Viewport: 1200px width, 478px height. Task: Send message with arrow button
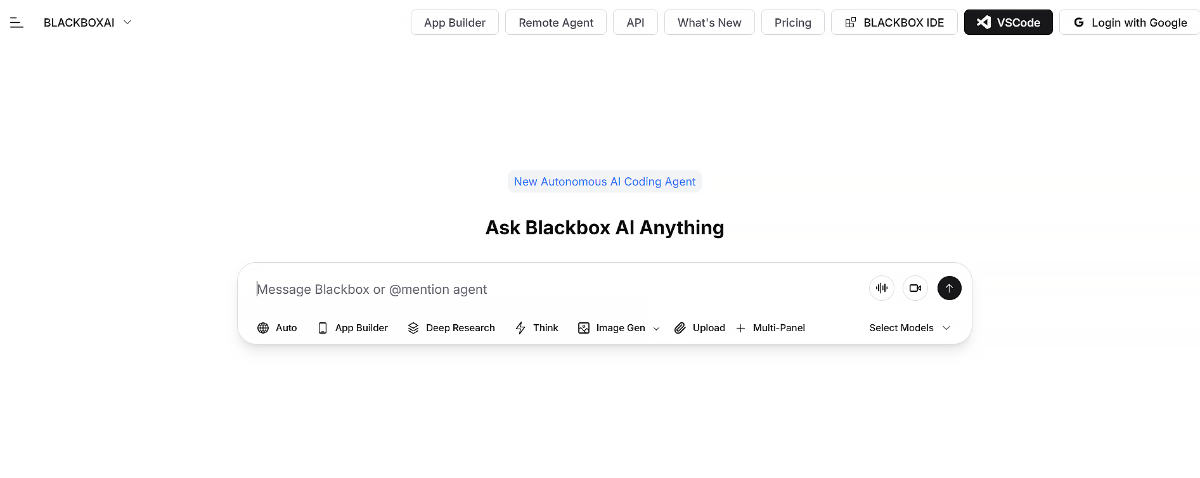[949, 288]
